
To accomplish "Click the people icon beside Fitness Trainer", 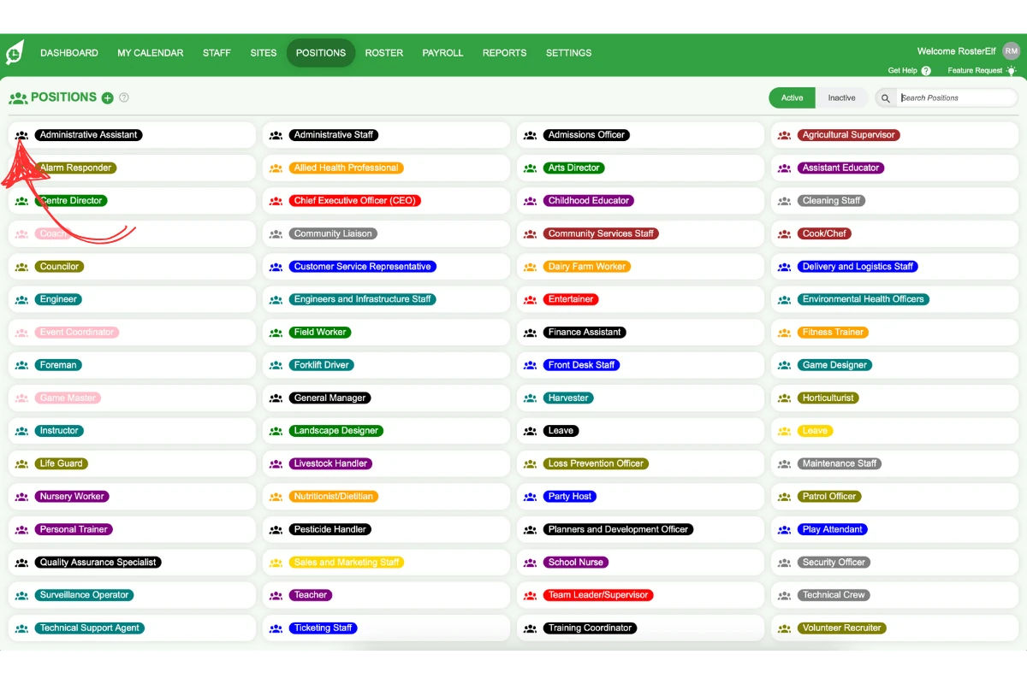I will pyautogui.click(x=784, y=333).
